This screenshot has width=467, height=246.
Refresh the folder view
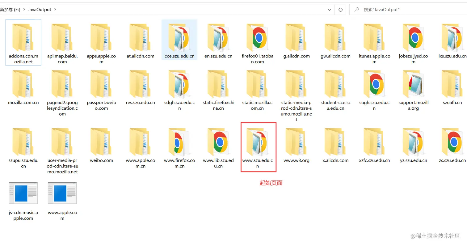(x=340, y=10)
